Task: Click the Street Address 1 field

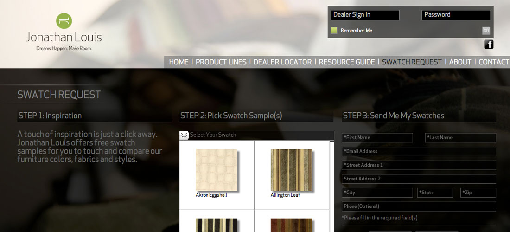Action: pyautogui.click(x=419, y=165)
